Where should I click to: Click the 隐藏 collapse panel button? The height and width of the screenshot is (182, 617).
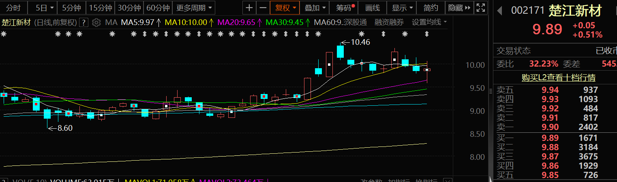click(459, 7)
